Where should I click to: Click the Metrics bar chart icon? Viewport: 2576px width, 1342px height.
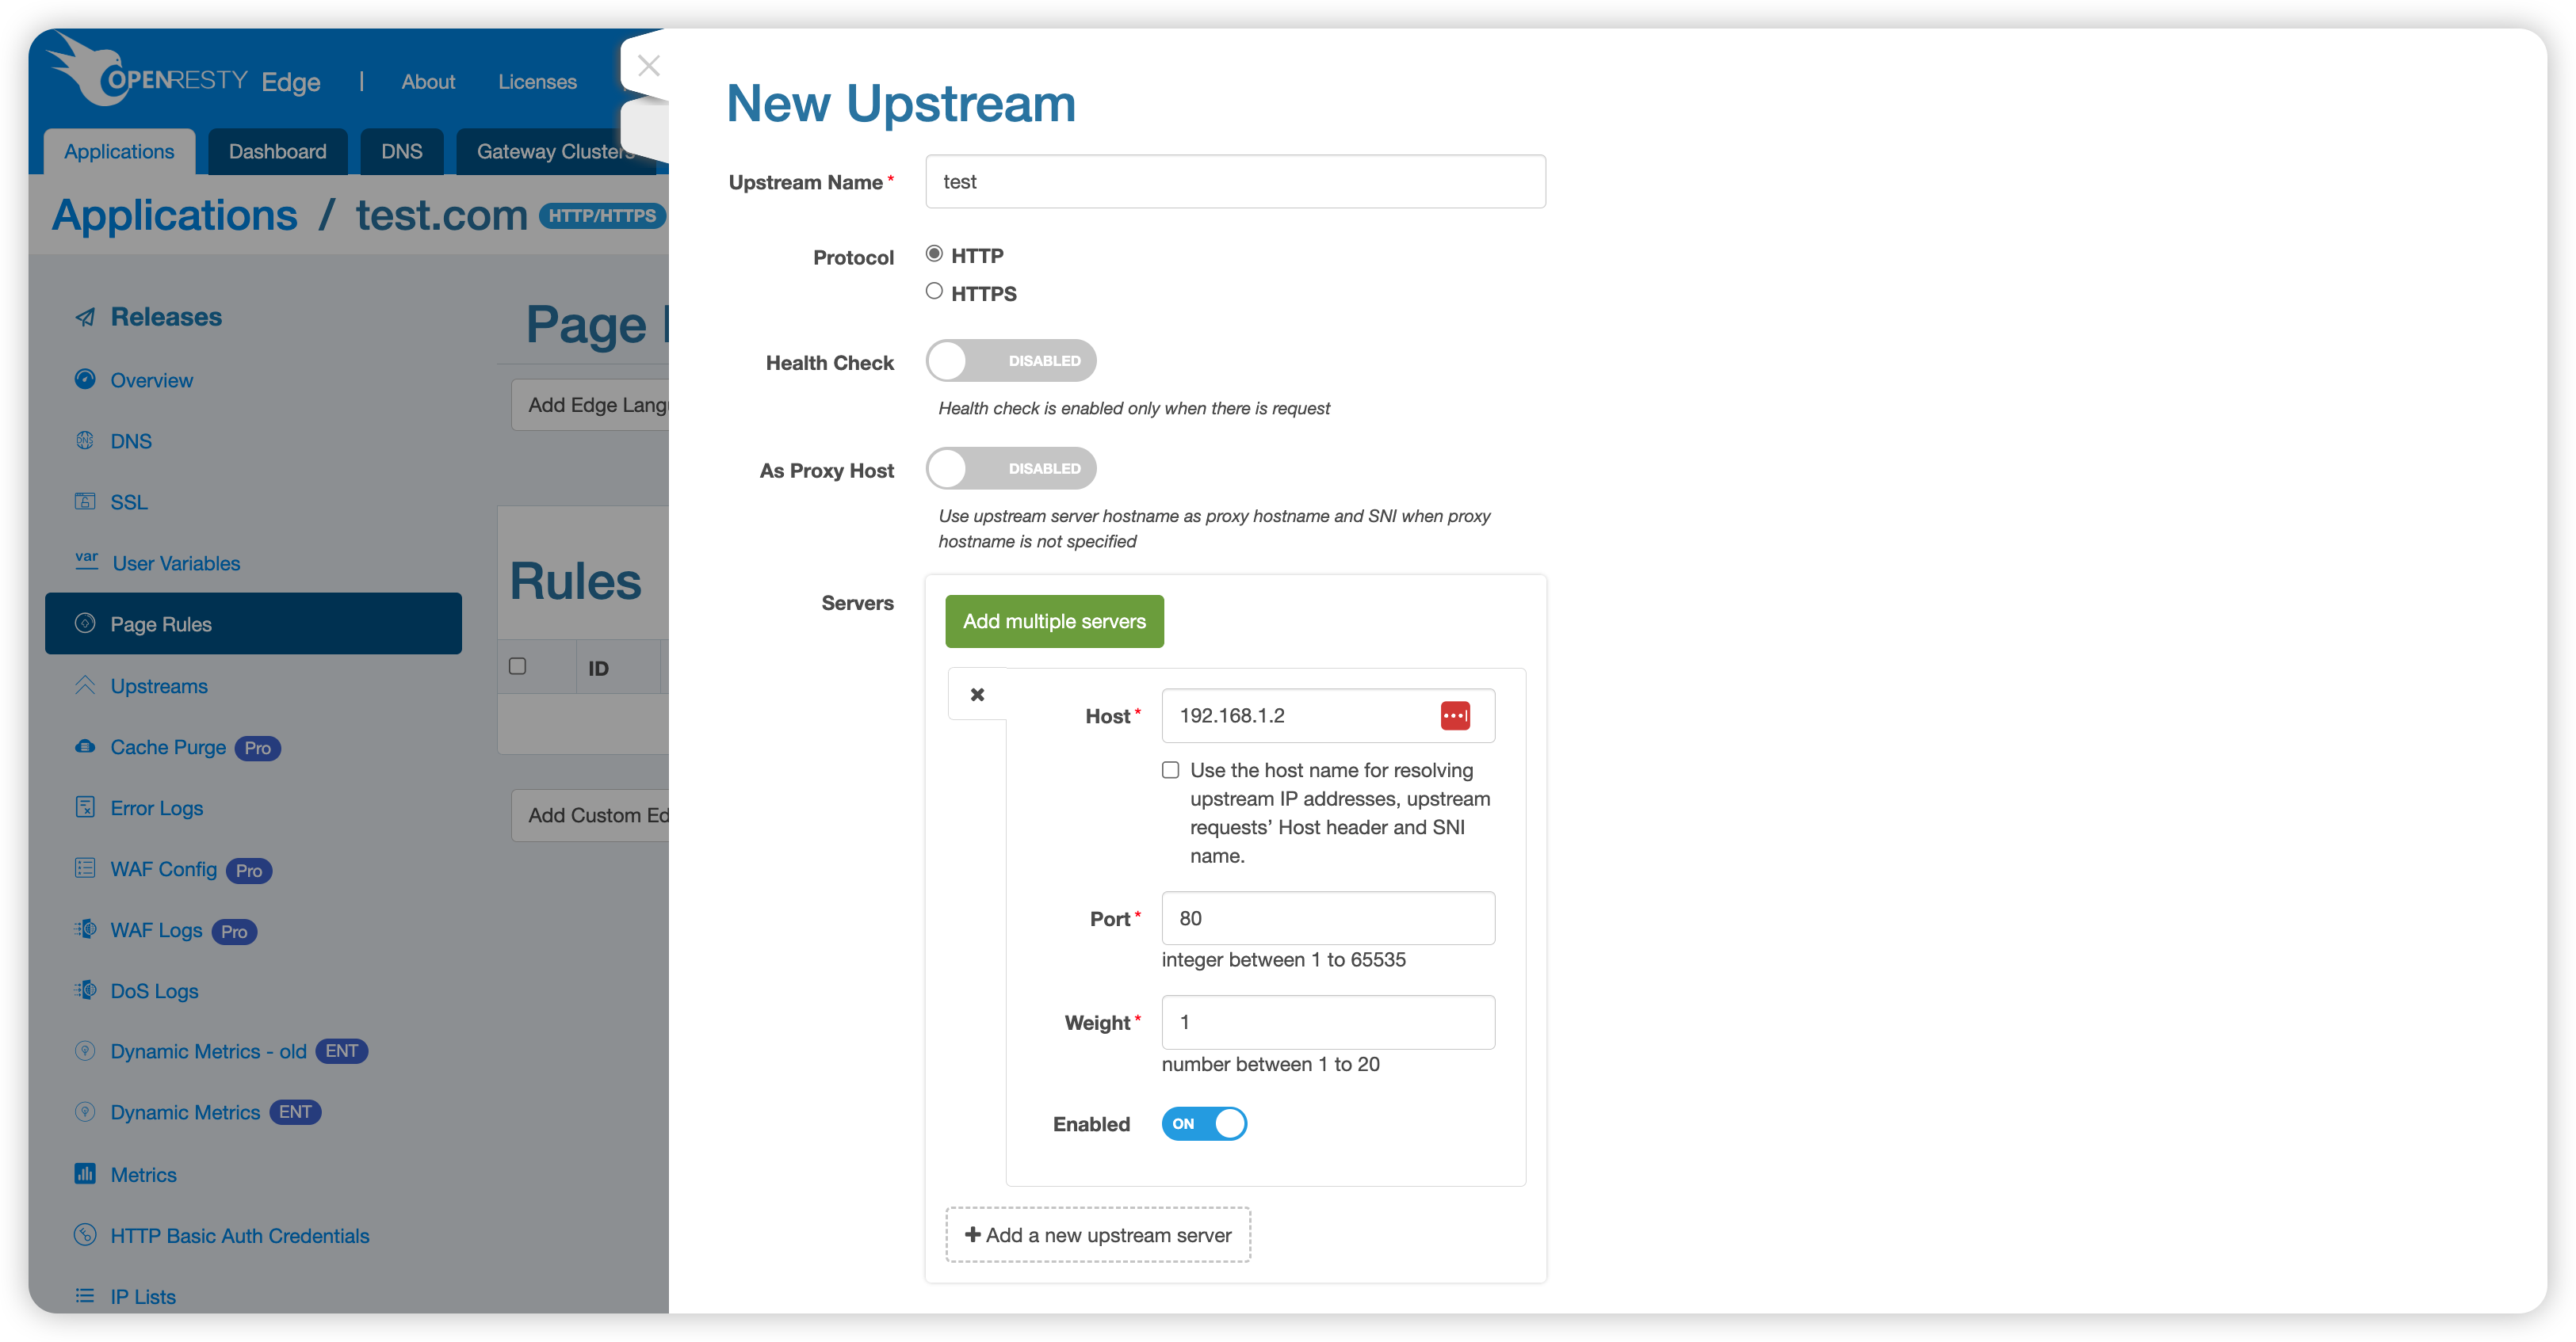pyautogui.click(x=85, y=1174)
